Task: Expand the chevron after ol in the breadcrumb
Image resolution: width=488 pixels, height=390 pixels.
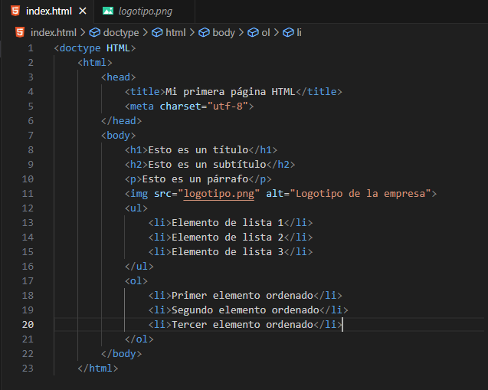Action: coord(276,32)
